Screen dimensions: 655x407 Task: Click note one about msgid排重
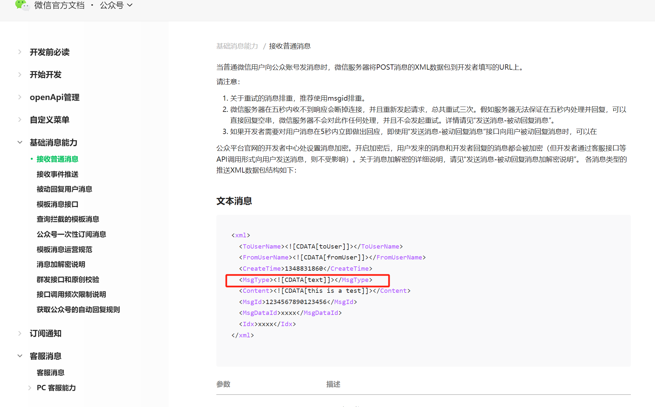click(298, 98)
